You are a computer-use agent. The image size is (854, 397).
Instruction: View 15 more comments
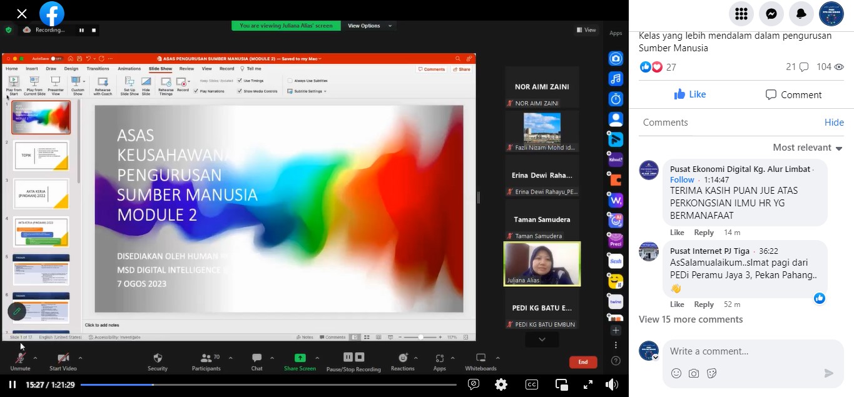pyautogui.click(x=691, y=319)
